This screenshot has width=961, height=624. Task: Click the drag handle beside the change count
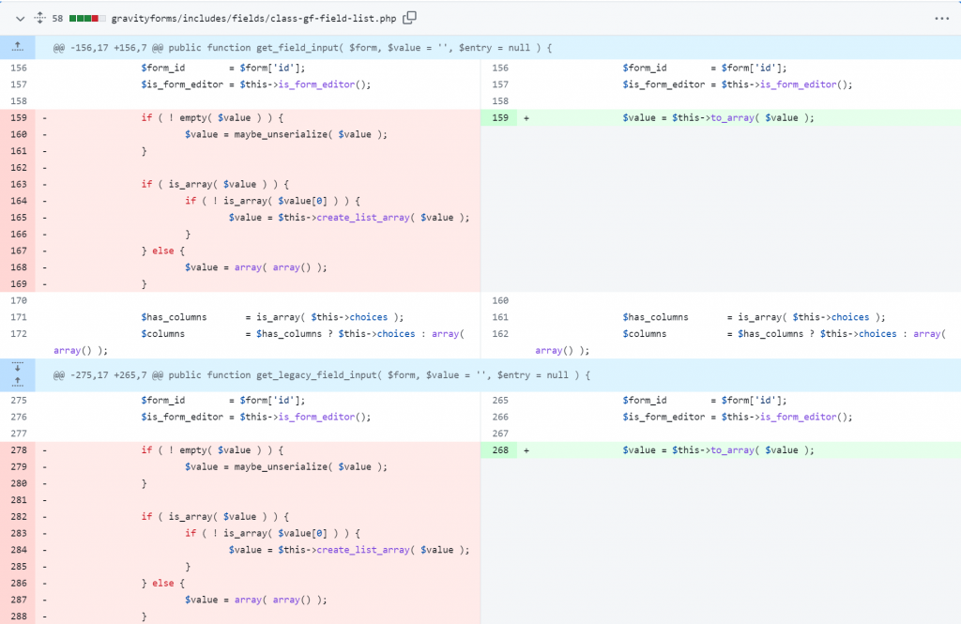point(38,17)
